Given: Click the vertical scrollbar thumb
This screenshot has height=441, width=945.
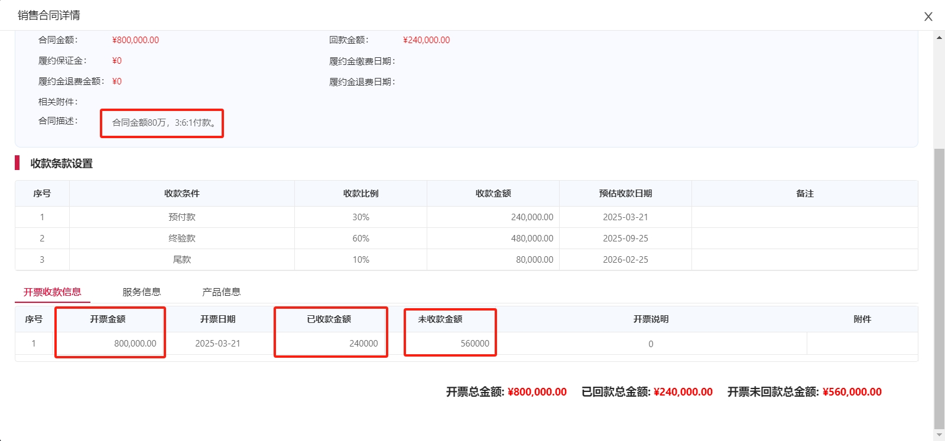Looking at the screenshot, I should point(939,288).
